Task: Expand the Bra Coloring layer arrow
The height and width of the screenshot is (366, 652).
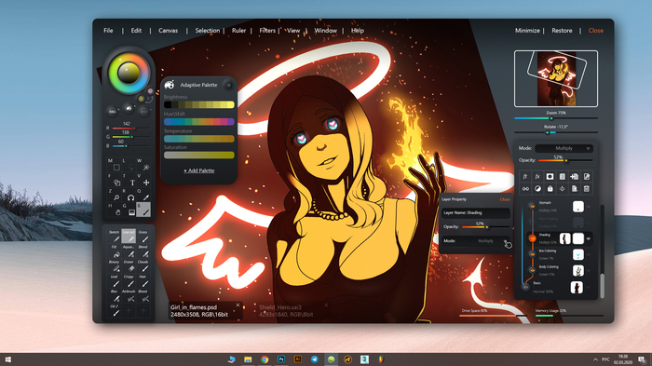Action: [x=589, y=254]
